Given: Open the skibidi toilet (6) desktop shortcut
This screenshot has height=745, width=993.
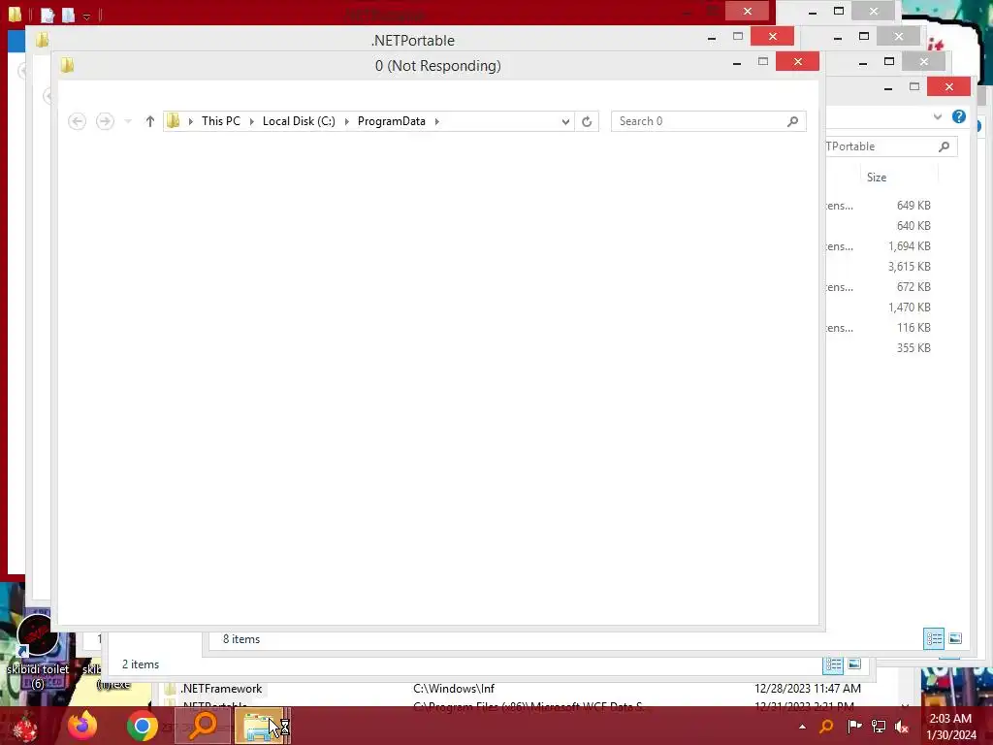Looking at the screenshot, I should (x=38, y=651).
